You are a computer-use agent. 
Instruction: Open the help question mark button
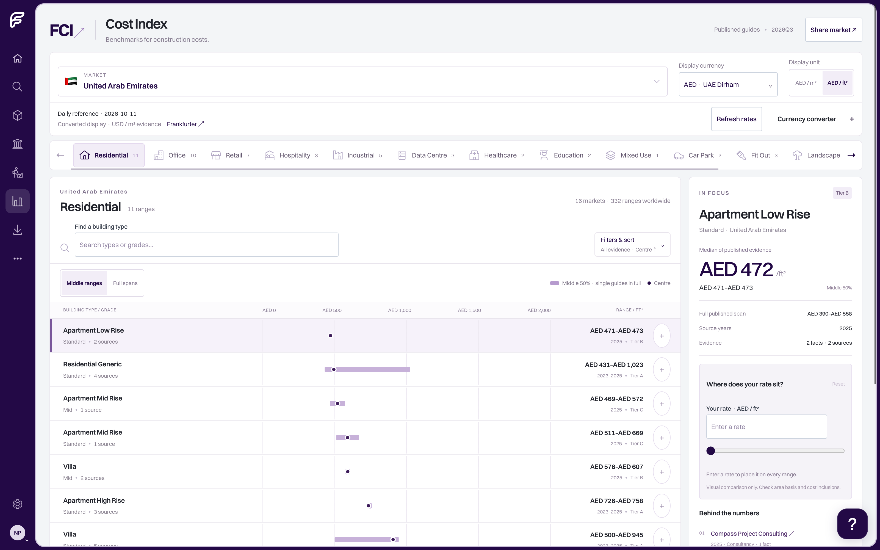coord(852,524)
